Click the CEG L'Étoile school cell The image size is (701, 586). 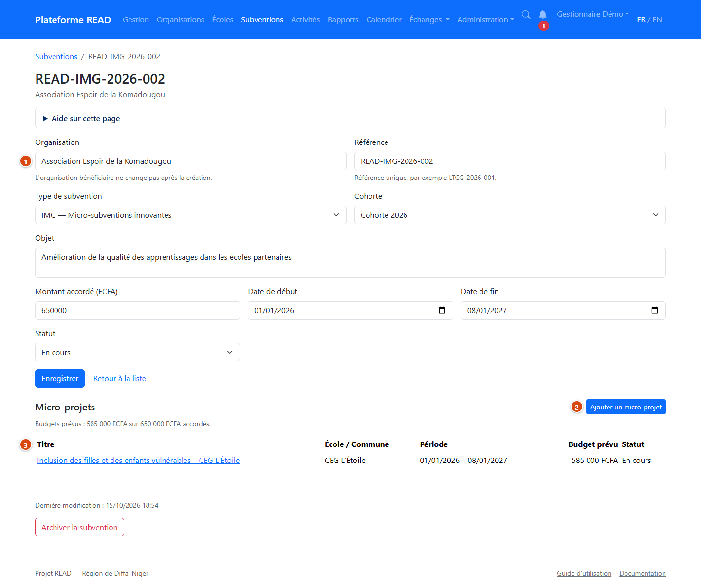(x=345, y=460)
